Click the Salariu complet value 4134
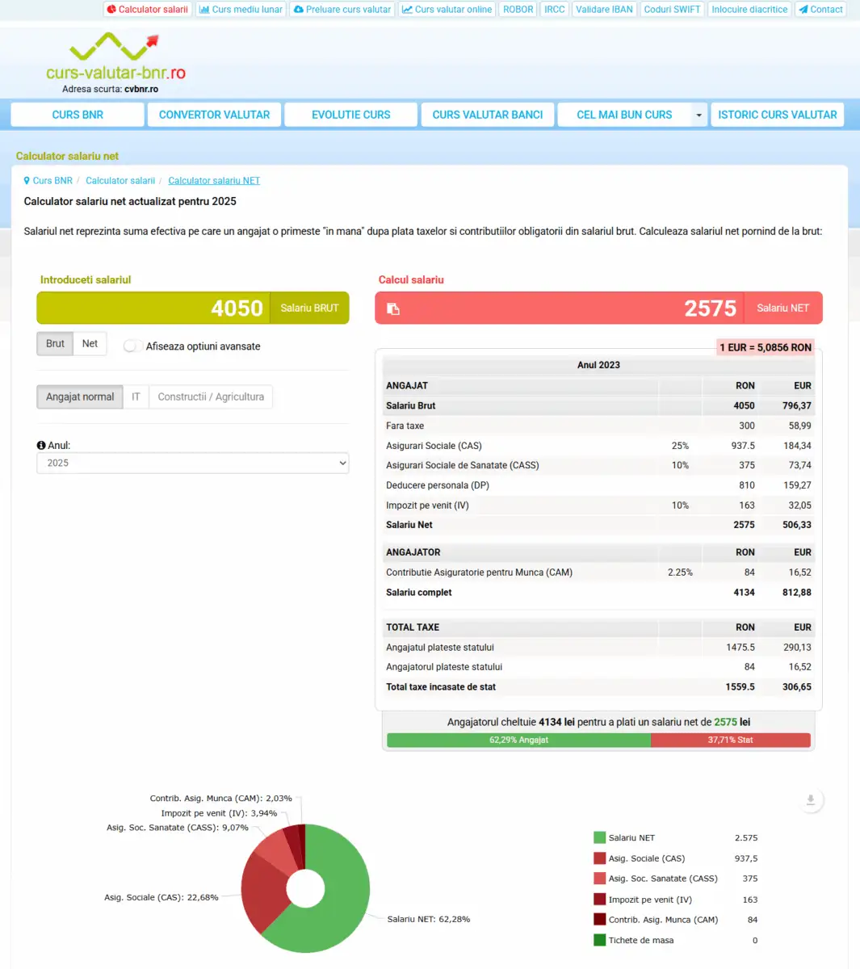The image size is (860, 969). 744,593
